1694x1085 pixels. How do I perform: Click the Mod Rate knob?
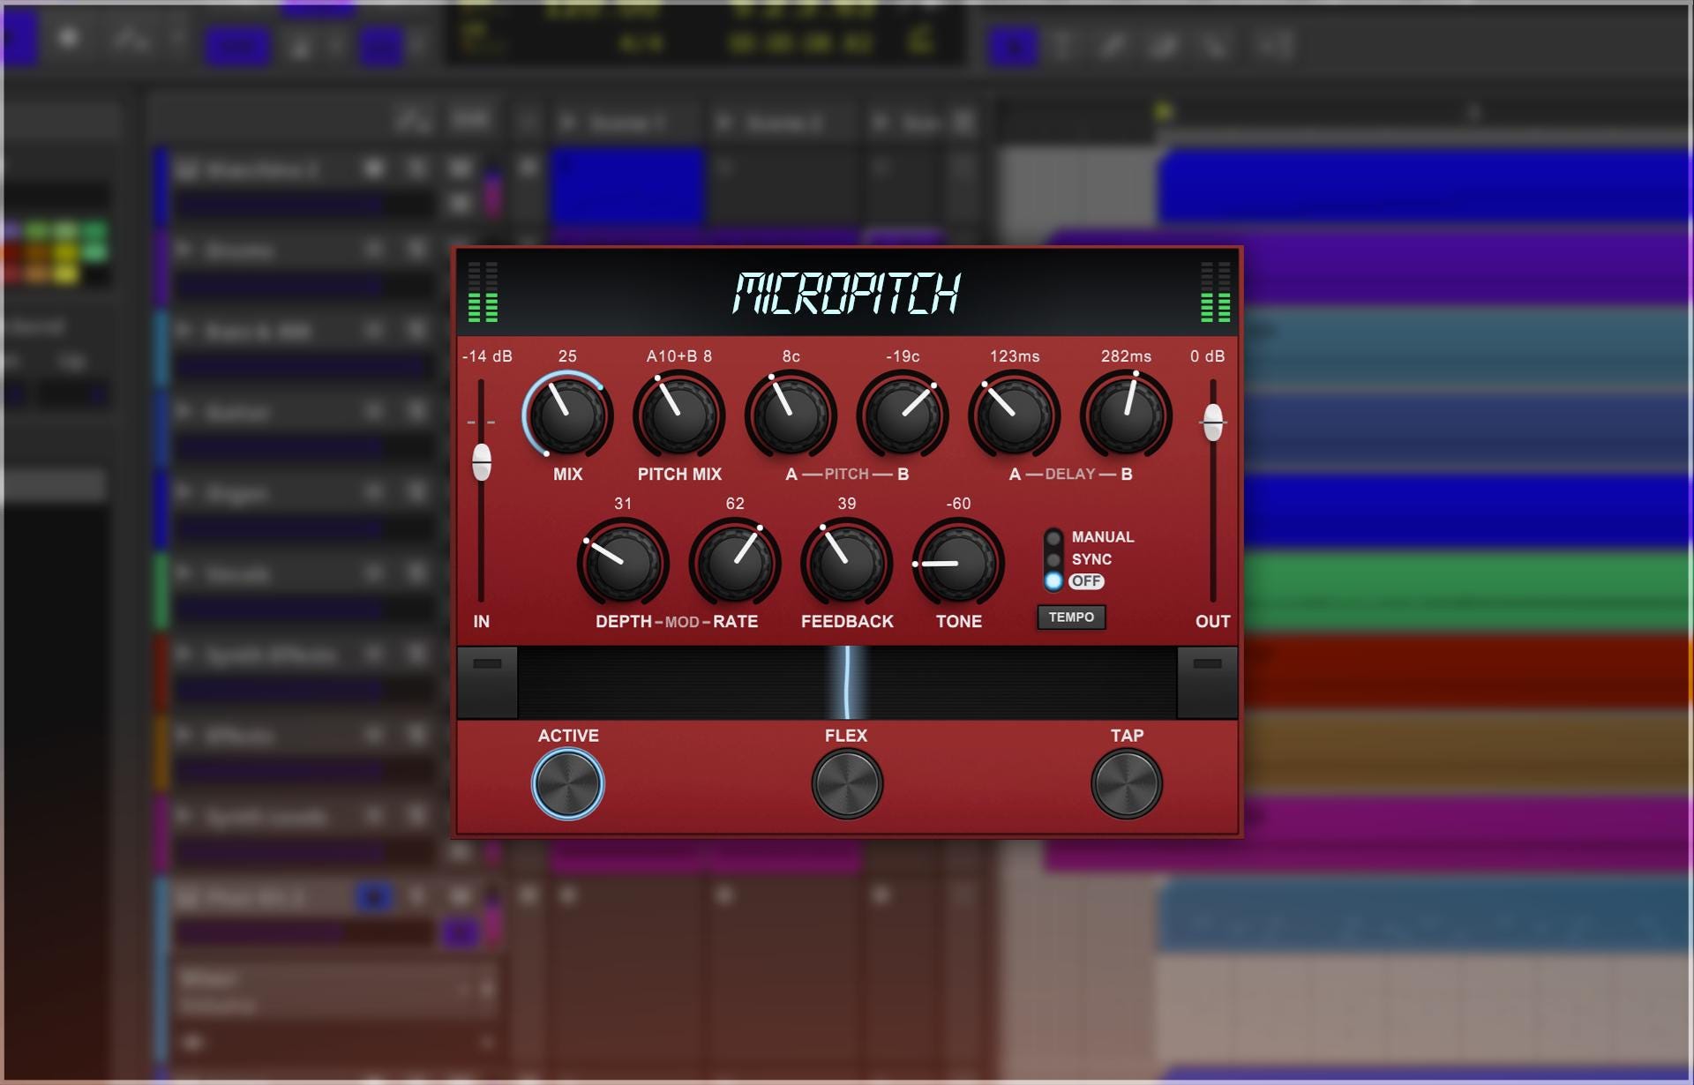735,563
